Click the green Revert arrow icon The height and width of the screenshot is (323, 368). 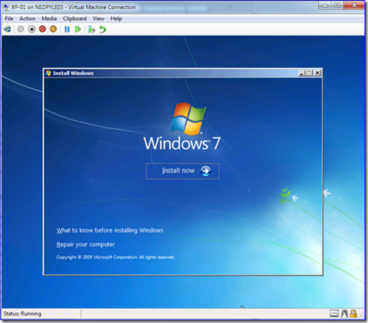click(x=102, y=29)
